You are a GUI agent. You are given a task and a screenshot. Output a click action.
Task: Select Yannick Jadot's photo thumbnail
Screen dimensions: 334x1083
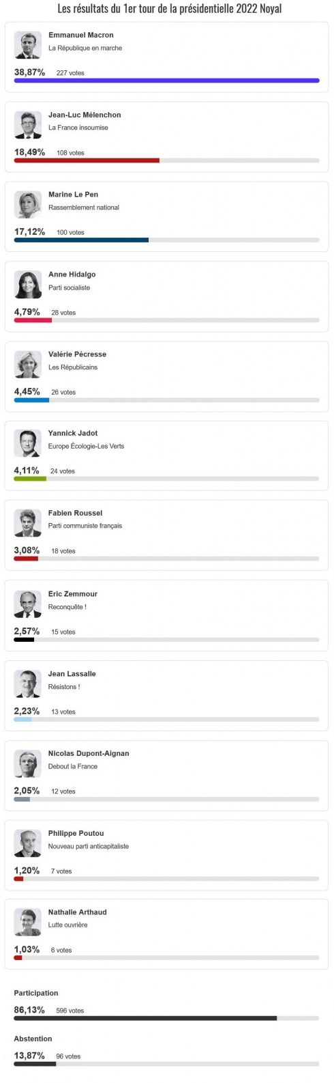[x=28, y=444]
